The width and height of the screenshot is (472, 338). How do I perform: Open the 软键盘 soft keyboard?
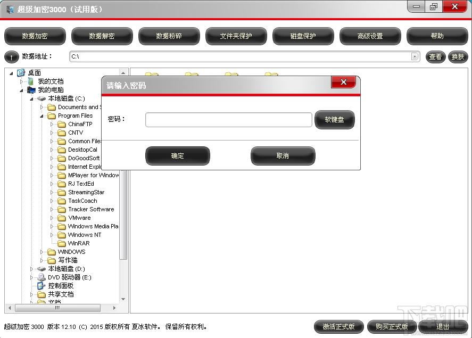tap(334, 120)
